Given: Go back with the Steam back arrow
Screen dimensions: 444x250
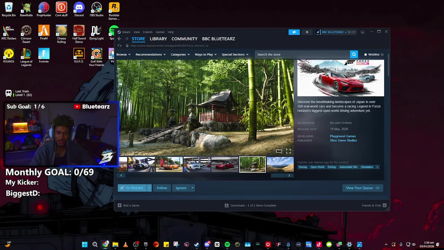Looking at the screenshot, I should pyautogui.click(x=119, y=39).
